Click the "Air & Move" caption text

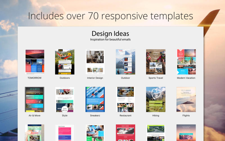coord(34,116)
